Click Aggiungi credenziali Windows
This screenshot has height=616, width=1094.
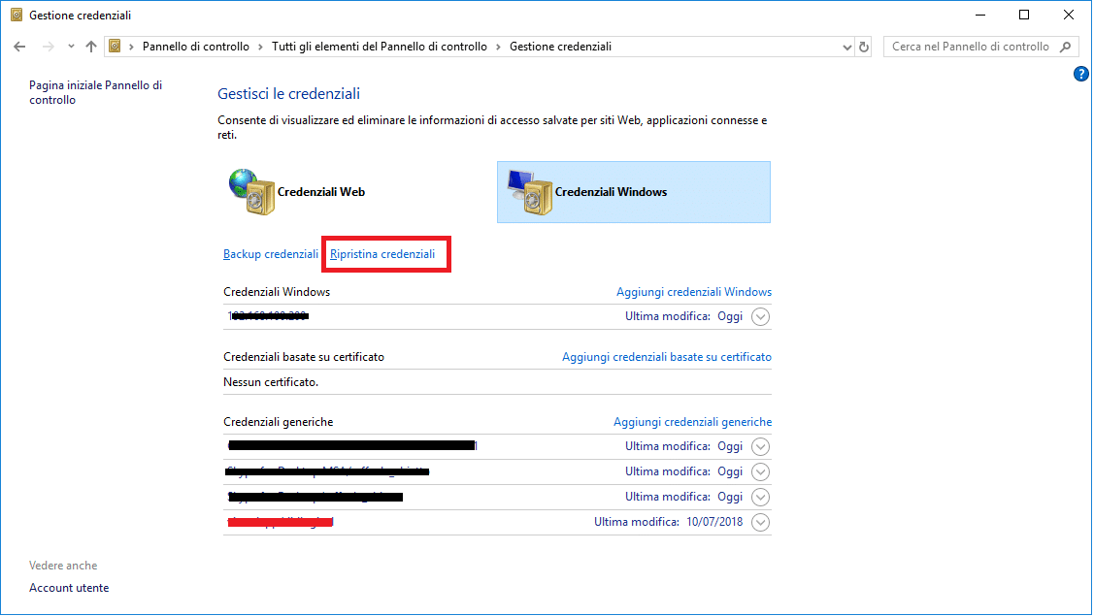[x=694, y=292]
